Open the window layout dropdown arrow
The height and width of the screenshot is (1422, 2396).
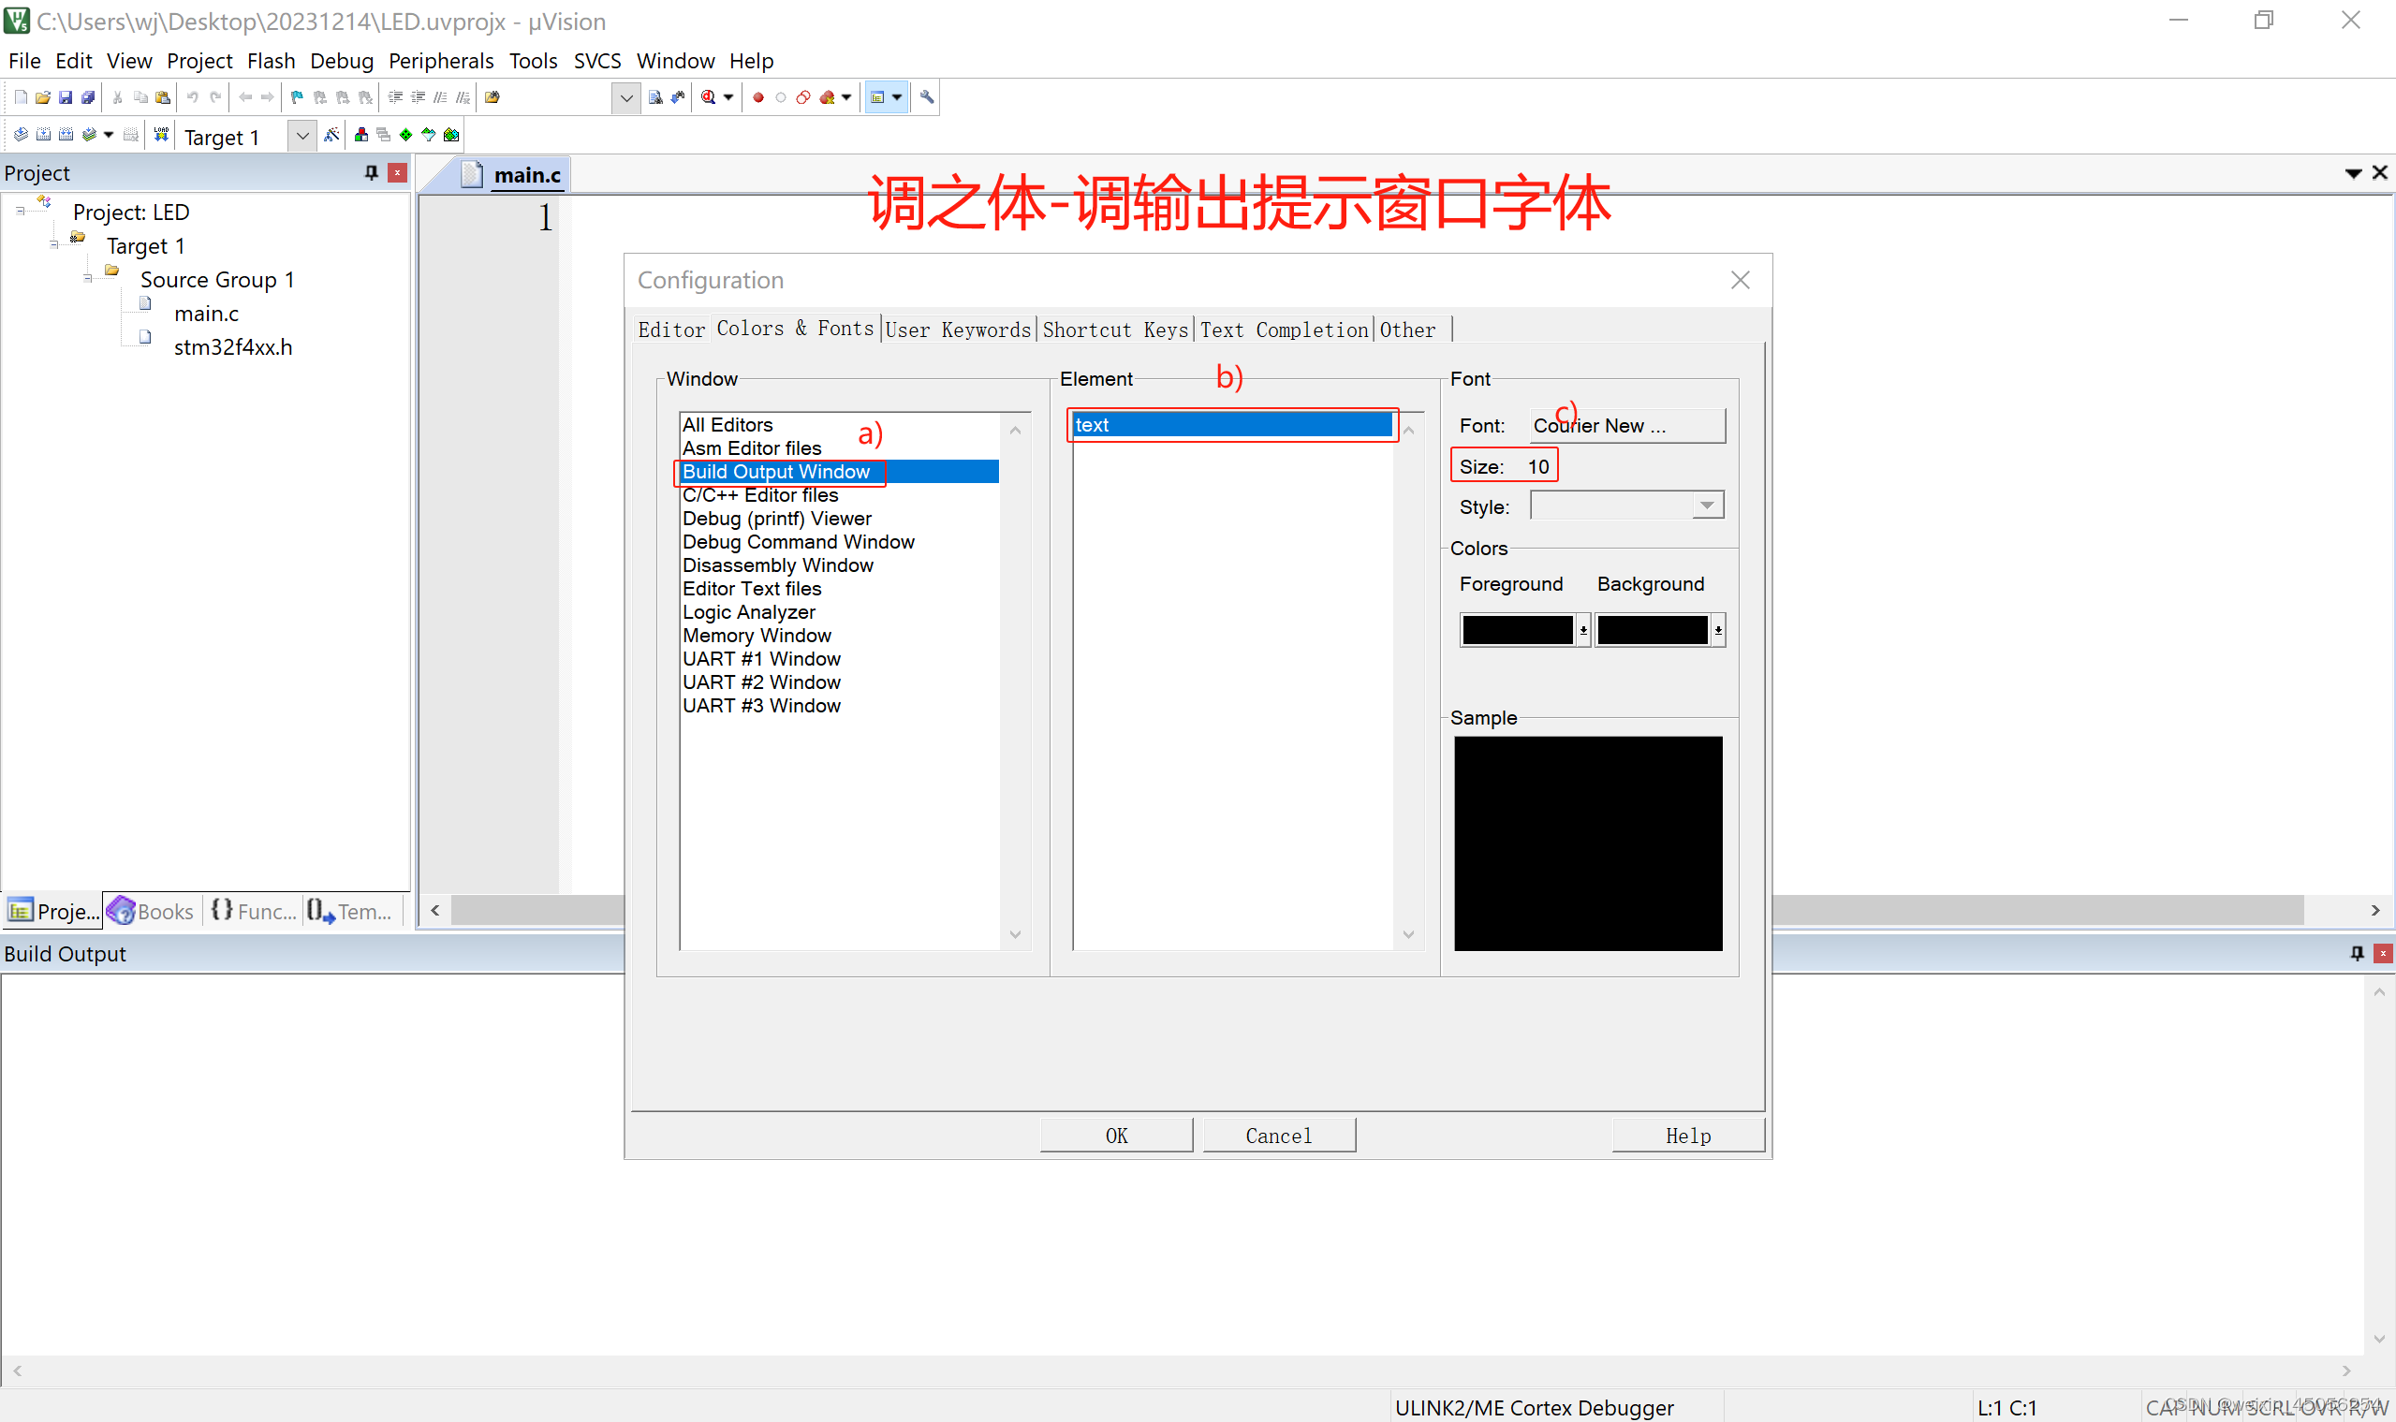coord(897,96)
